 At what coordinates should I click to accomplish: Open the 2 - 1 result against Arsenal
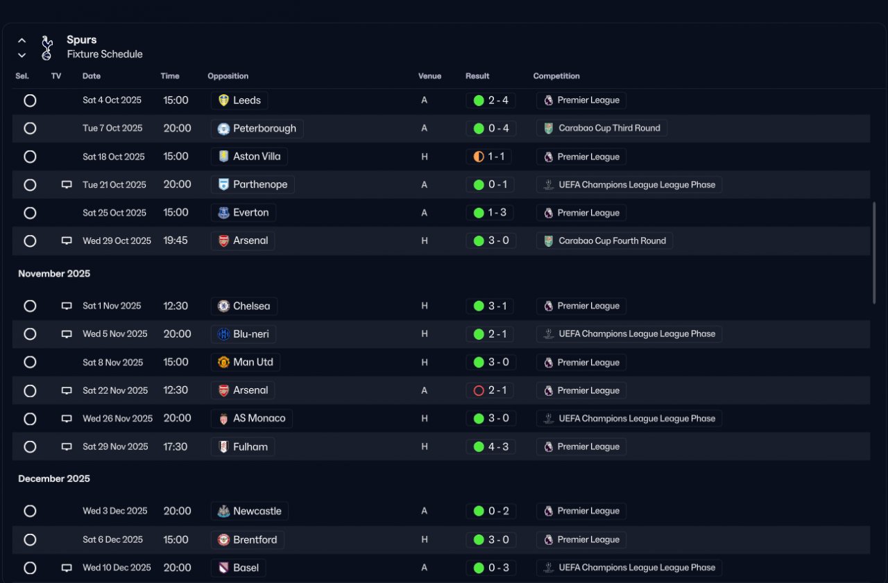[497, 391]
